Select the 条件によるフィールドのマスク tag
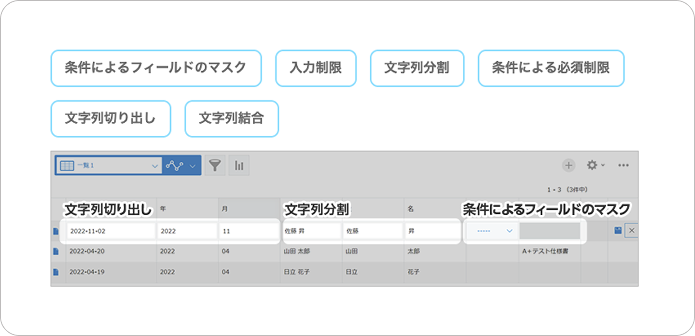 coord(156,68)
